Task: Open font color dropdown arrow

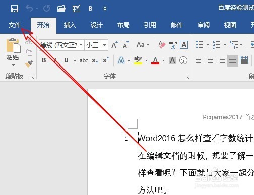Action: [163, 60]
